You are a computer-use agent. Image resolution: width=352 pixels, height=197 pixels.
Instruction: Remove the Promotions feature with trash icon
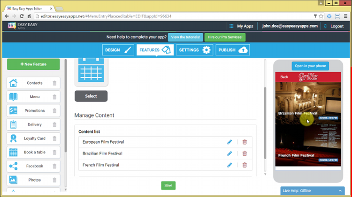click(x=54, y=111)
